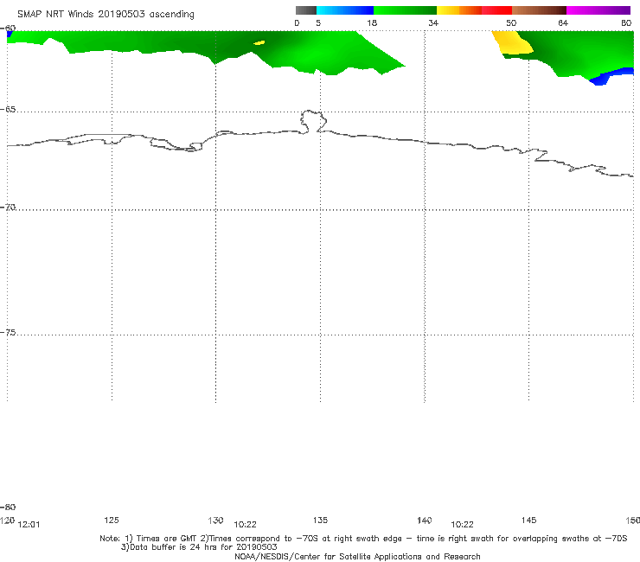
Task: Click the note line starting "Note: 1) Times are GMT"
Action: coord(363,539)
